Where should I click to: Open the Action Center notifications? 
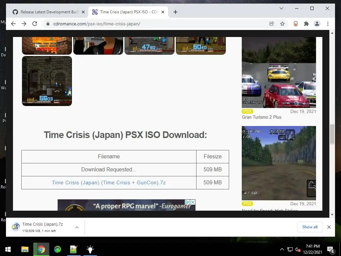click(330, 249)
